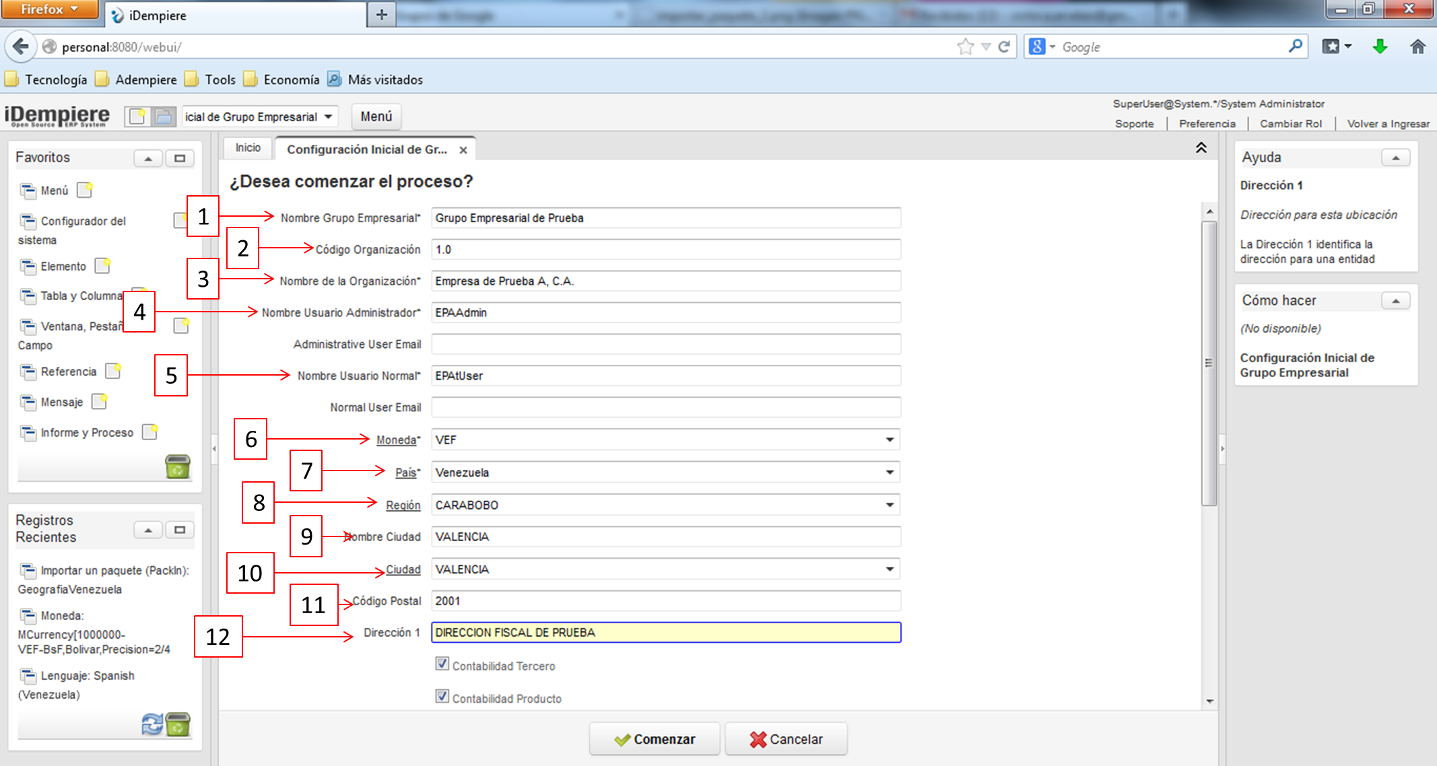Toggle the Contabilidad Tercero checkbox

click(x=444, y=665)
